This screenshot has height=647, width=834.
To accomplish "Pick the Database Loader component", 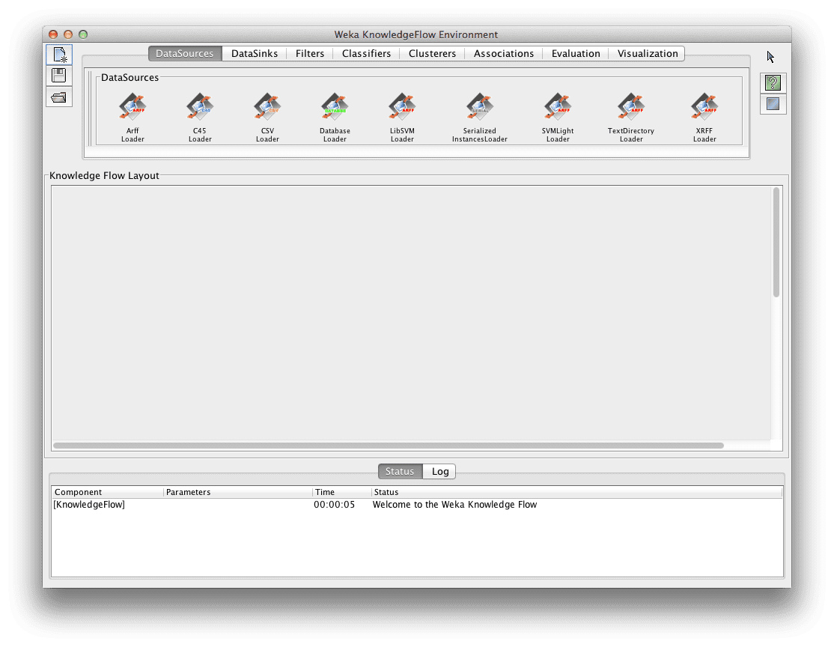I will (335, 107).
